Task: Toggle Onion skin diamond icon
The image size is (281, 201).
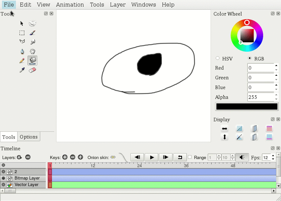Action: click(113, 157)
